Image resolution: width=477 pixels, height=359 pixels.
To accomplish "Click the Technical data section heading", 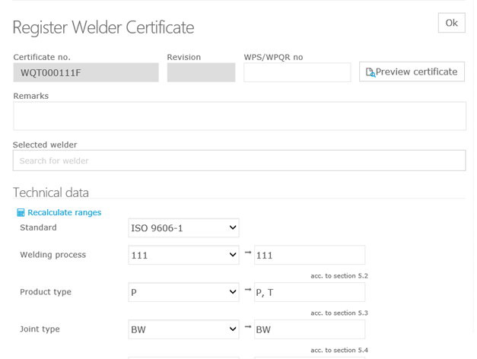I will click(51, 192).
